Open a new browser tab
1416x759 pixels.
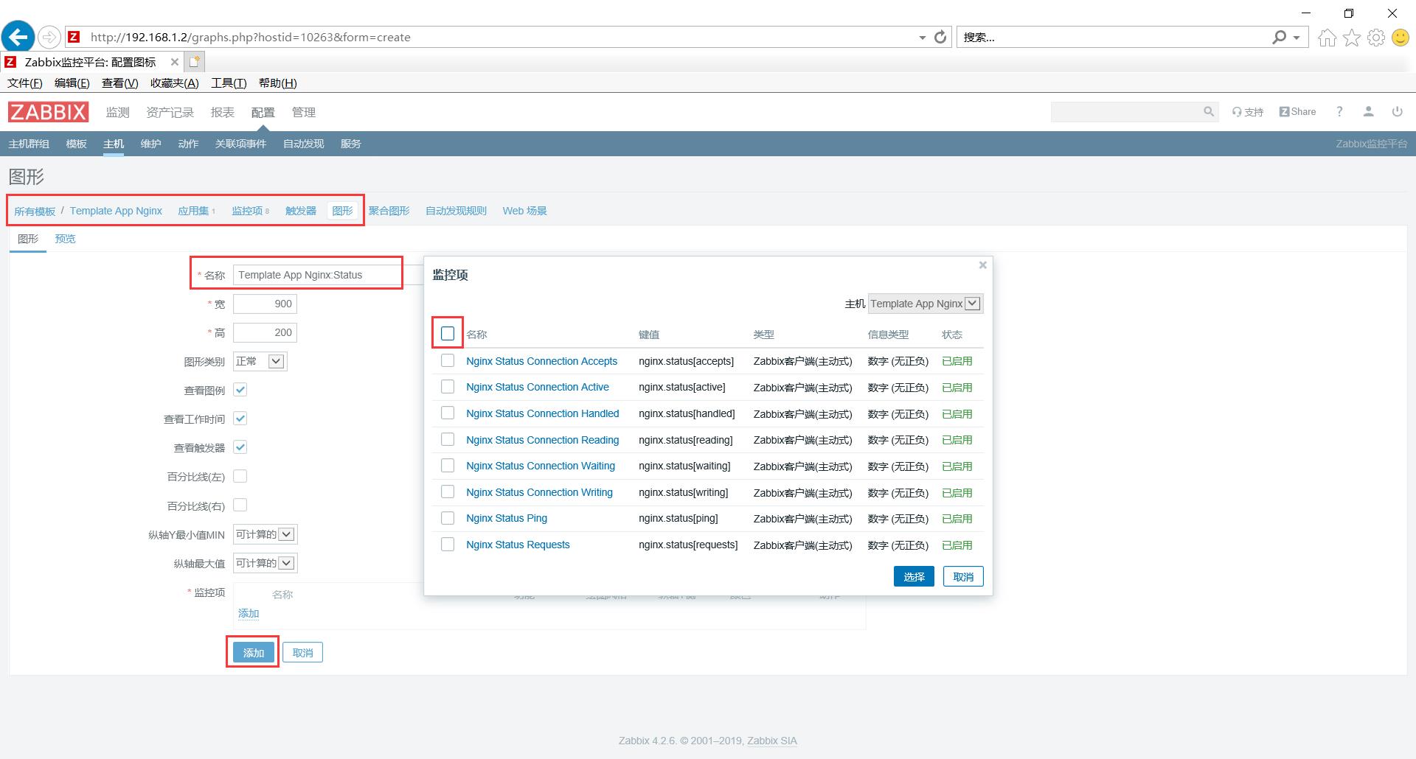click(x=194, y=62)
